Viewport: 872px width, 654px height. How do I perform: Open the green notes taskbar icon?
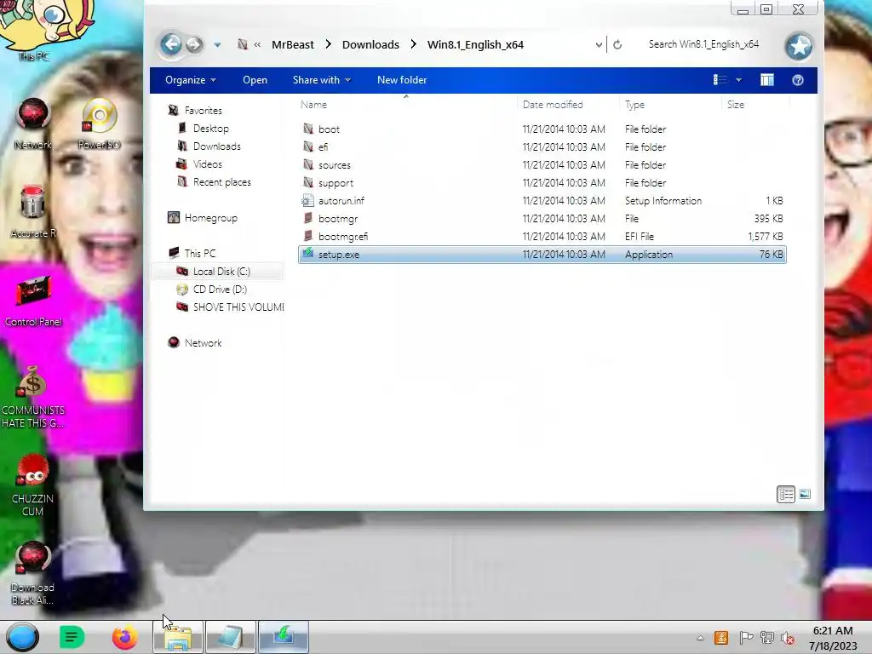(x=72, y=637)
